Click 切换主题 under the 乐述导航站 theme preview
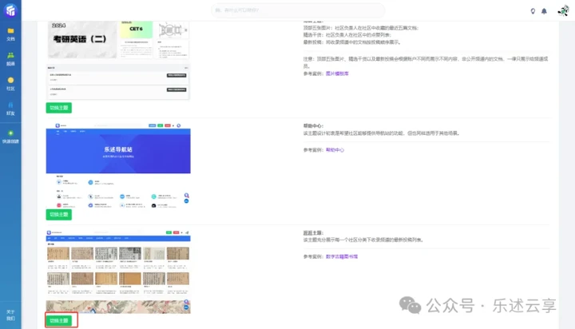575x329 pixels. pos(58,215)
